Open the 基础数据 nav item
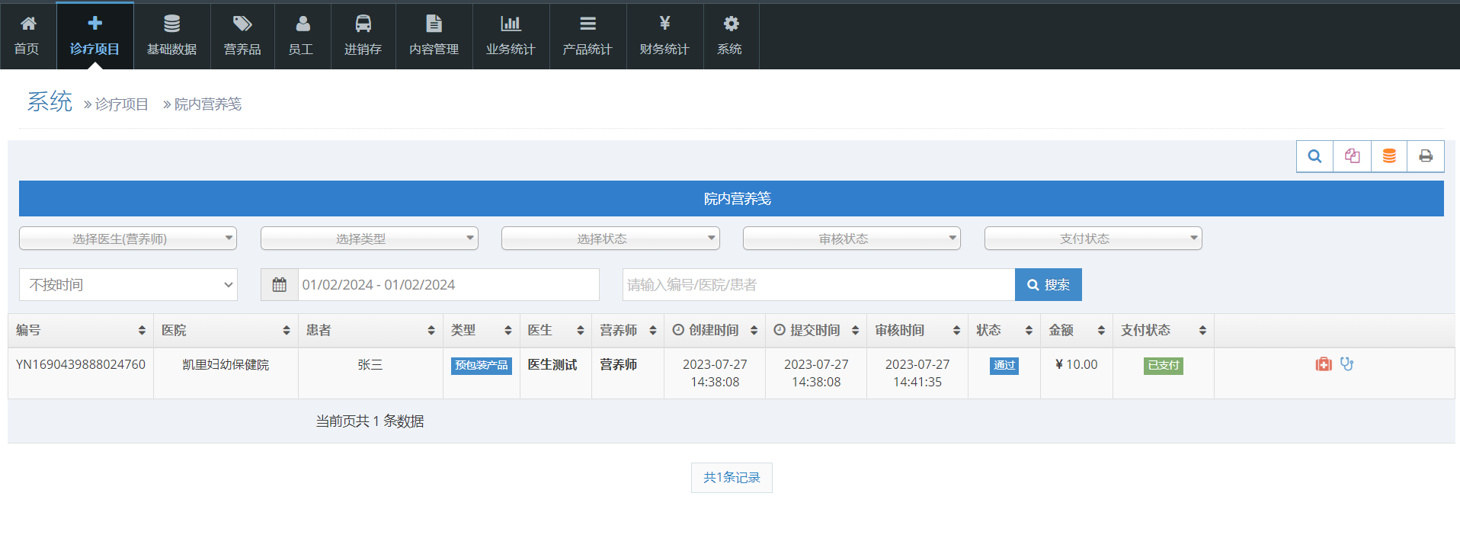The image size is (1460, 554). click(171, 36)
